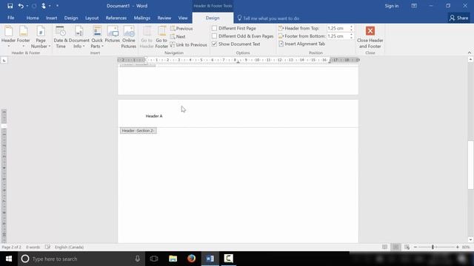
Task: Click the zoom slider handle
Action: [x=433, y=247]
